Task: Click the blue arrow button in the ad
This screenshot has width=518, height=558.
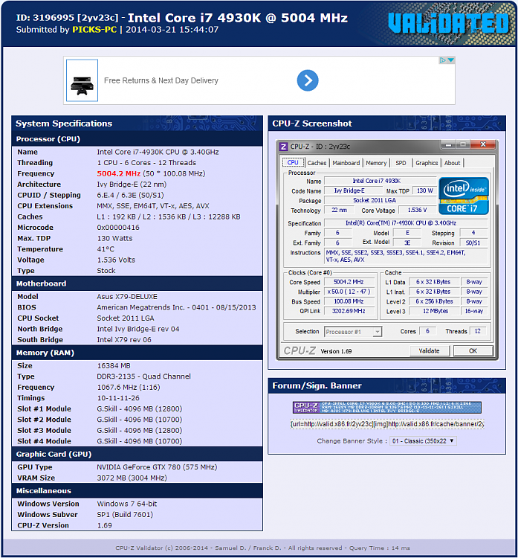Action: [x=308, y=80]
